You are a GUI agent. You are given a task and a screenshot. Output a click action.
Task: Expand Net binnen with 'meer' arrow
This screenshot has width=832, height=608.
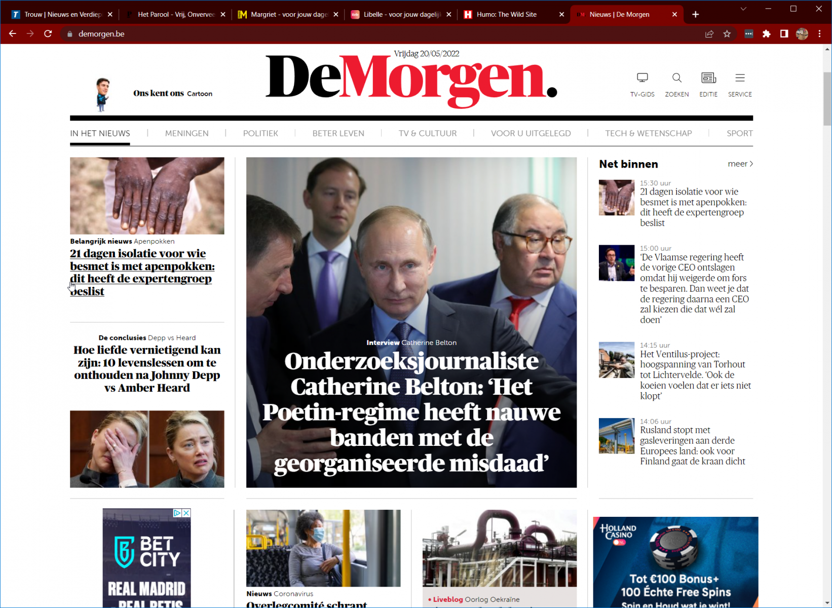(x=740, y=164)
